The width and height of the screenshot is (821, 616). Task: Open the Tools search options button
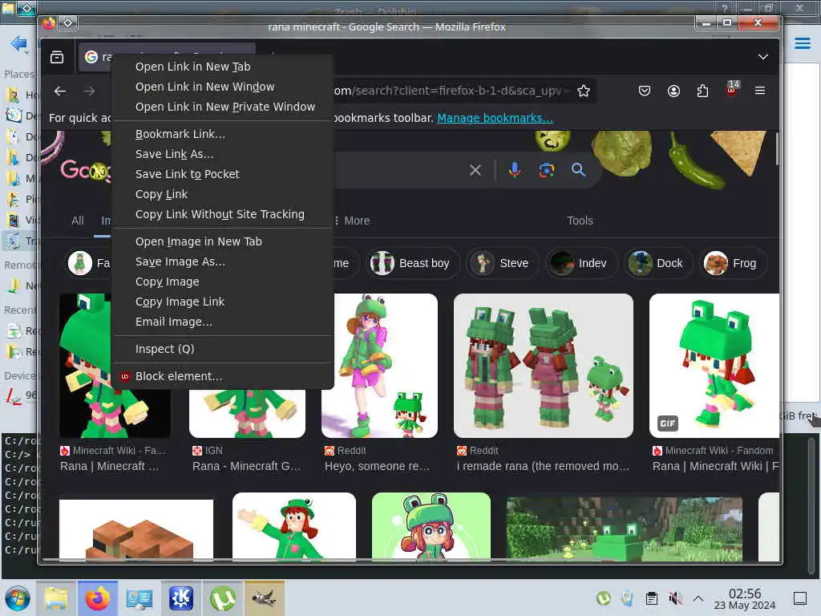pos(580,221)
